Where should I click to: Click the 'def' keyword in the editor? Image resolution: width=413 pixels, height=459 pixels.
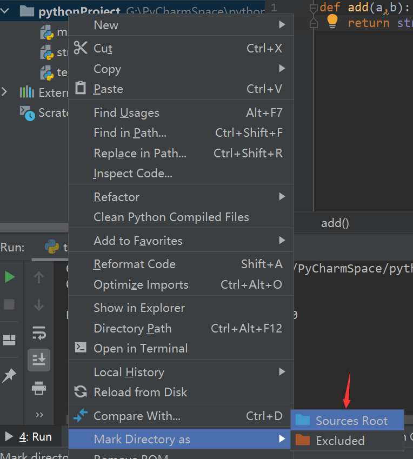(330, 7)
